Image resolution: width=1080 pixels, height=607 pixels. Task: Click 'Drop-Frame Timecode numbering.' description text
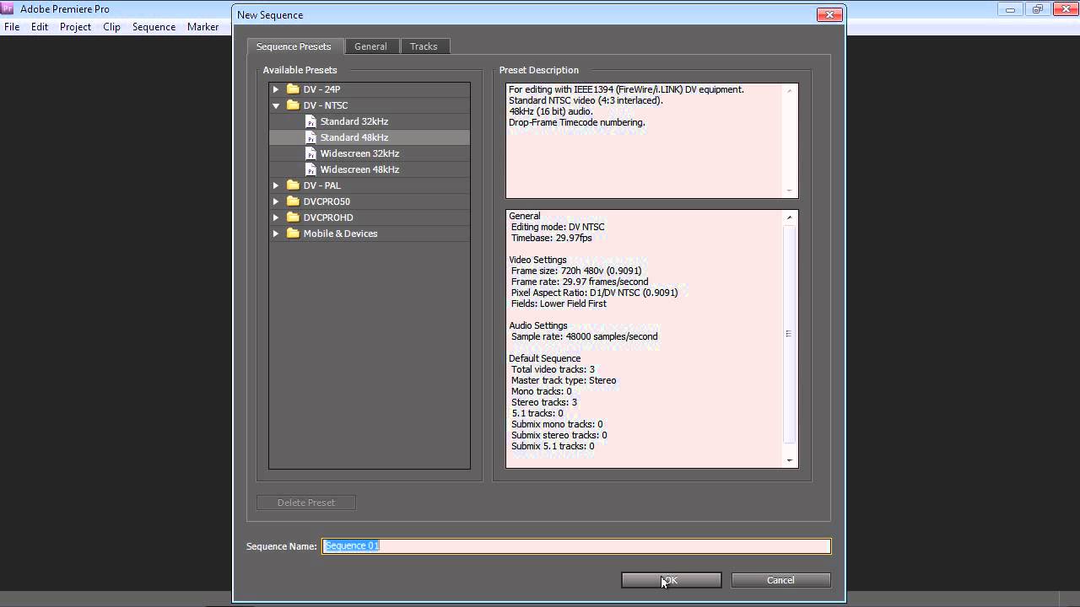pos(577,122)
